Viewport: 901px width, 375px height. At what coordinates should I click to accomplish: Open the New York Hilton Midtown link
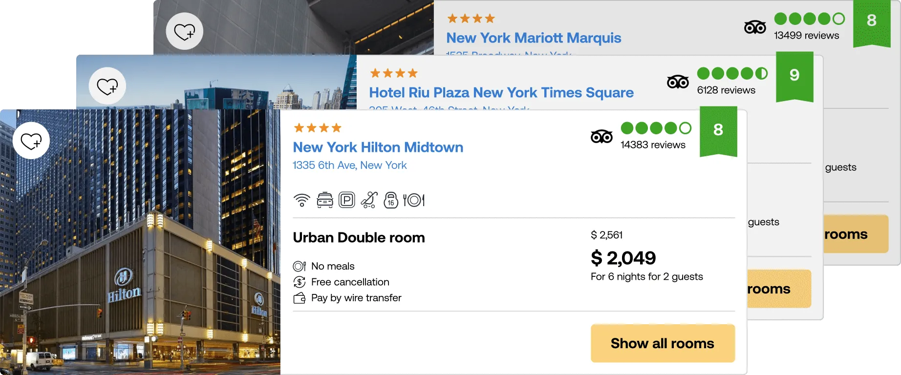[378, 147]
